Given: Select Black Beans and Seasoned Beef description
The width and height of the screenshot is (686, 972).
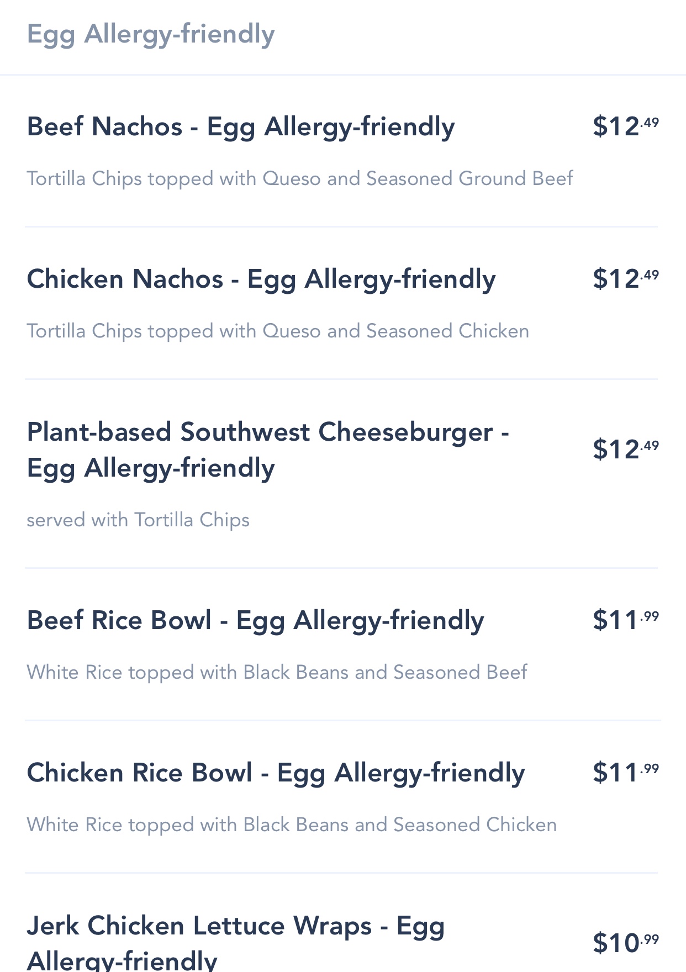Looking at the screenshot, I should tap(277, 673).
